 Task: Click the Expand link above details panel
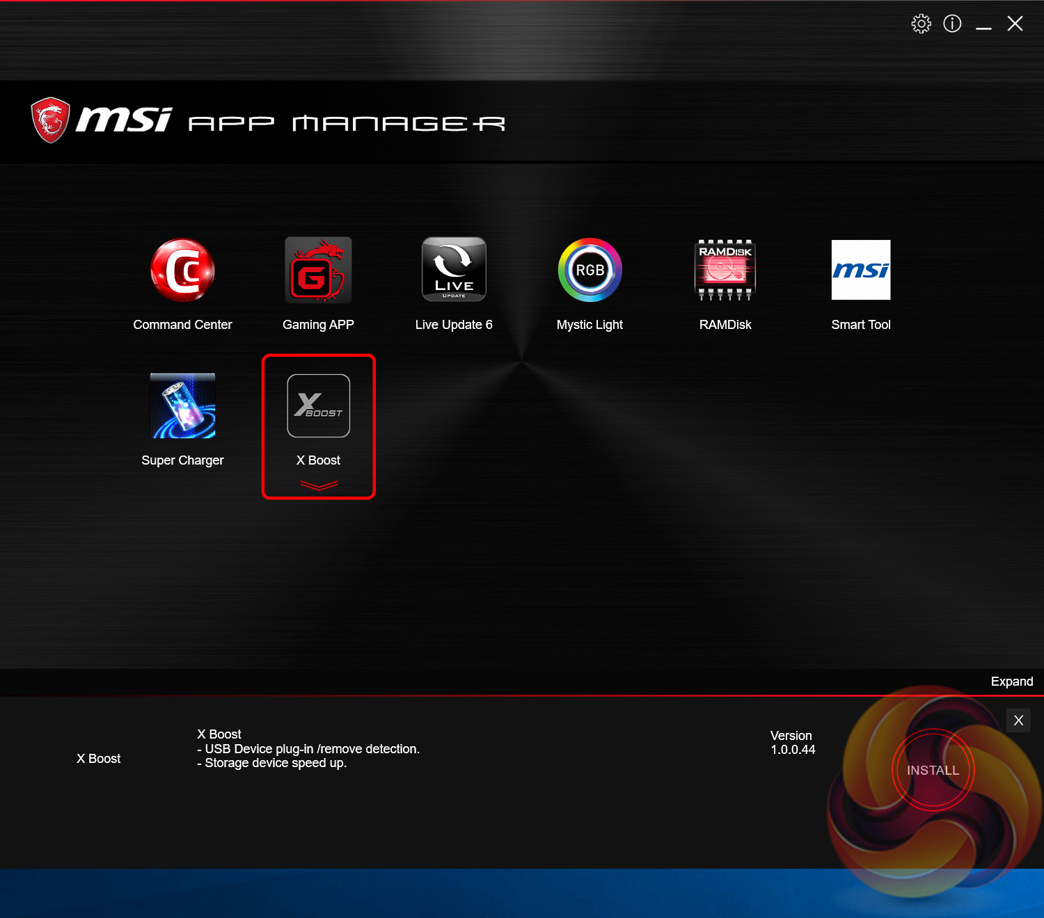coord(1012,682)
